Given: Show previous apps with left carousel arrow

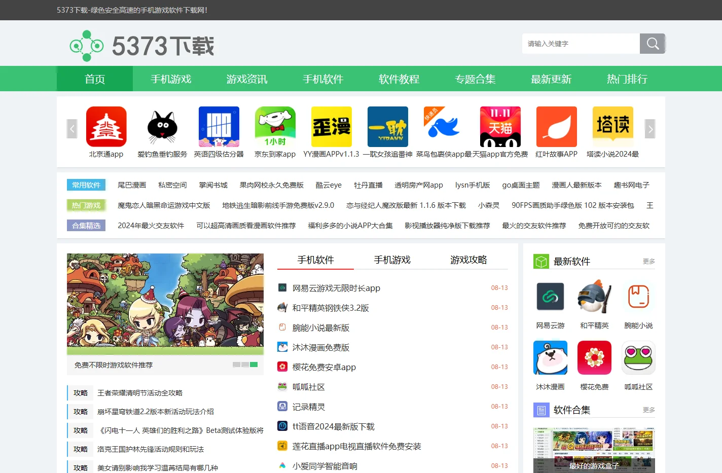Looking at the screenshot, I should (x=72, y=129).
